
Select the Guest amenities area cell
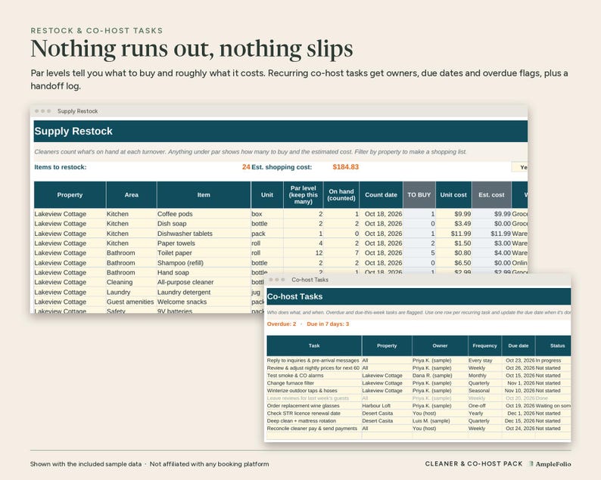coord(130,302)
